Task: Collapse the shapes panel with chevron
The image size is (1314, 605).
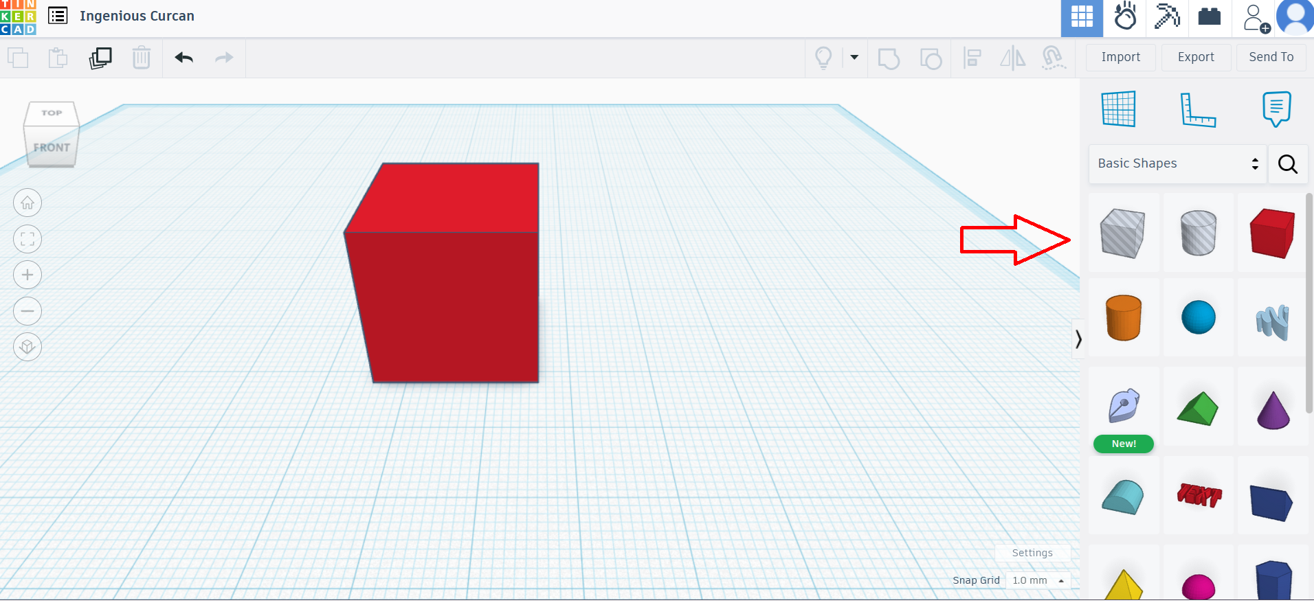Action: click(x=1078, y=339)
